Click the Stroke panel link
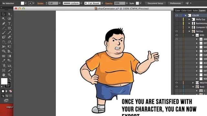Viewport: 207px width, 116px height. (x=40, y=3)
